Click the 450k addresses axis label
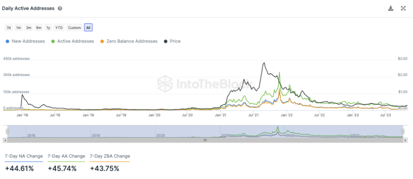This screenshot has height=179, width=413. click(17, 59)
